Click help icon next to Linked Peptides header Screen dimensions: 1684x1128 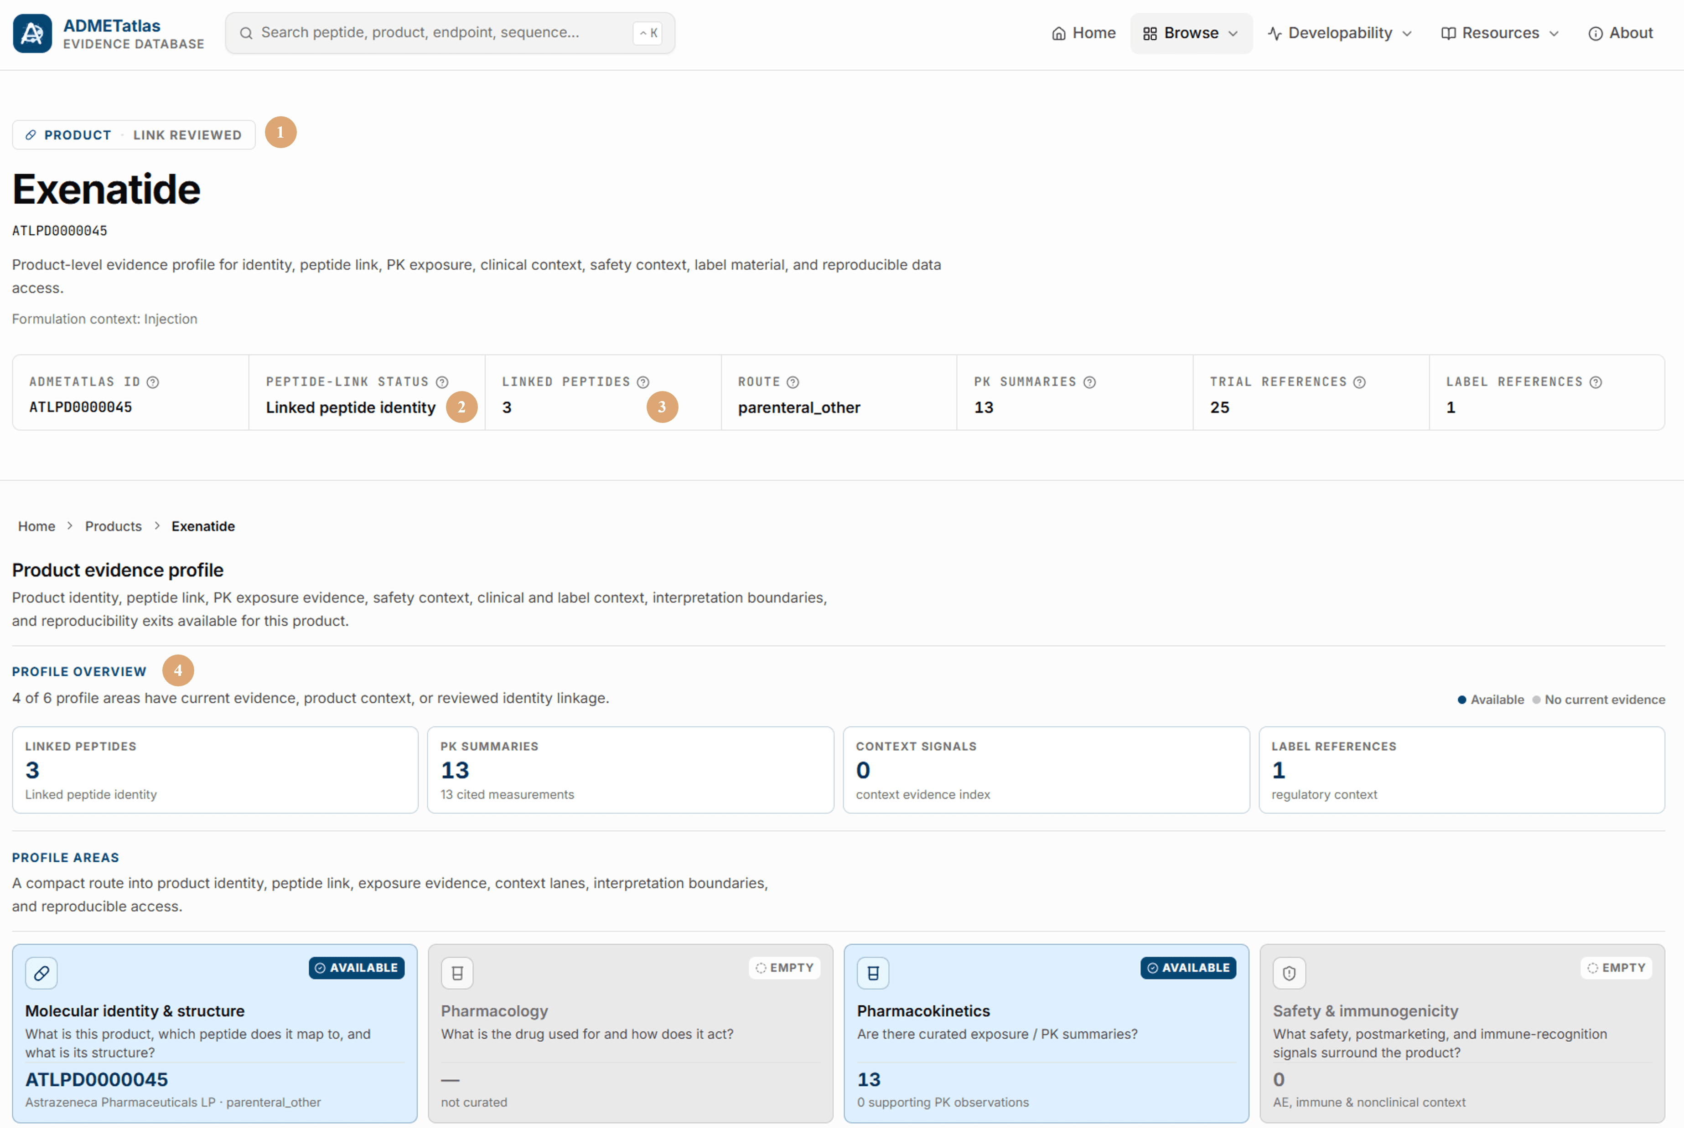[643, 382]
